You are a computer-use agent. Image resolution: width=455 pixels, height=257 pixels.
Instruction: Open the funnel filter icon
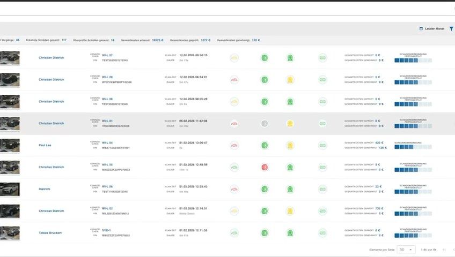(x=452, y=29)
